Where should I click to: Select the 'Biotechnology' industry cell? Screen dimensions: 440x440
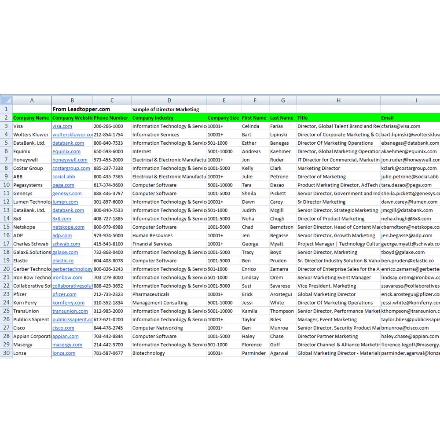point(169,353)
